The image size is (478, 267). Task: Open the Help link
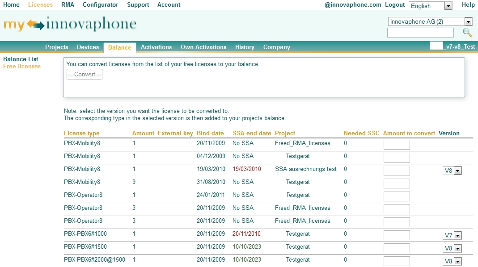pos(468,4)
